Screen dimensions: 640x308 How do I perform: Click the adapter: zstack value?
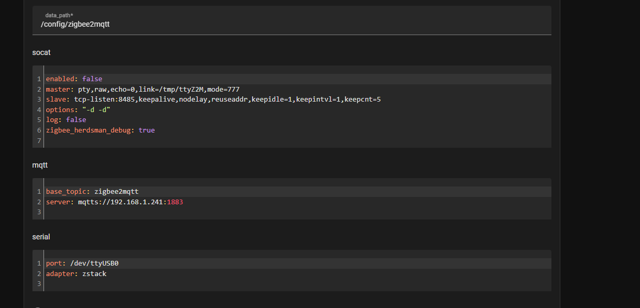[x=94, y=273]
